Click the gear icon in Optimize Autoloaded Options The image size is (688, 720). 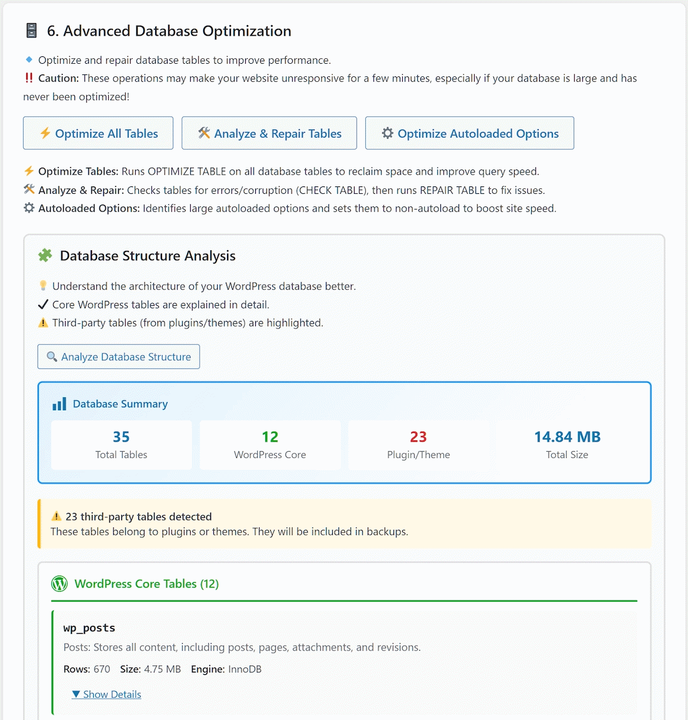[388, 133]
